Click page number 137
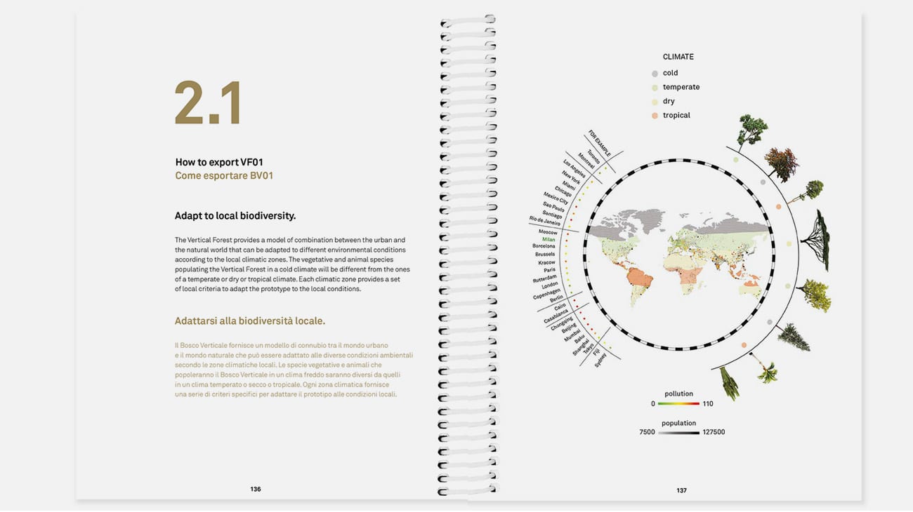This screenshot has width=913, height=512. coord(681,490)
